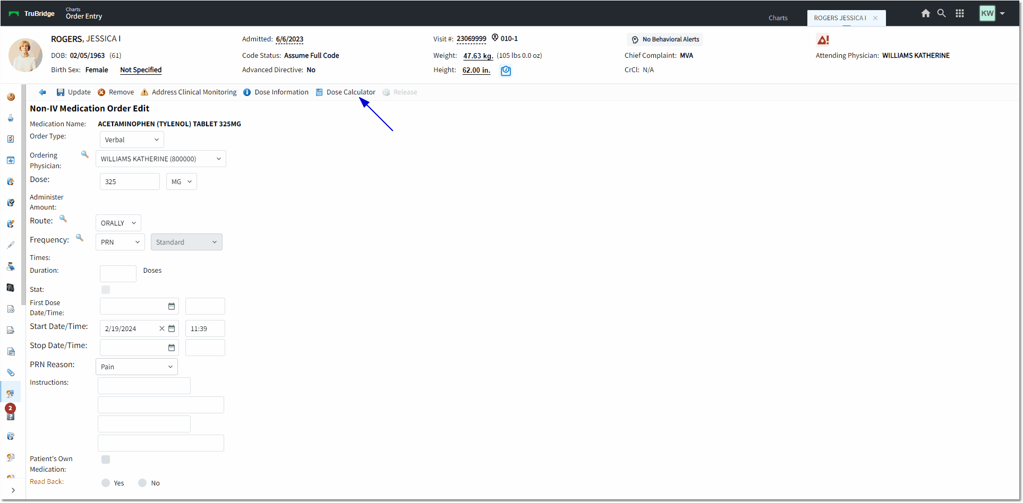
Task: Open the First Dose date calendar picker
Action: [x=172, y=306]
